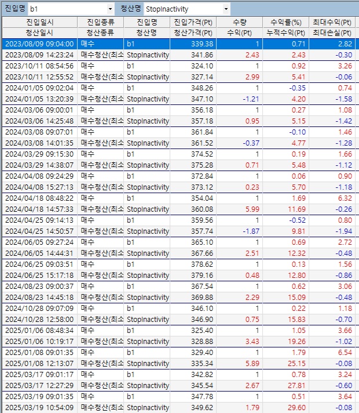Click the 청산일시 column header
Image resolution: width=359 pixels, height=413 pixels.
click(x=39, y=32)
